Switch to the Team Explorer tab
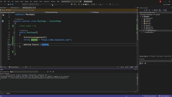Screen dimensions: 172x97 (160, 56)
